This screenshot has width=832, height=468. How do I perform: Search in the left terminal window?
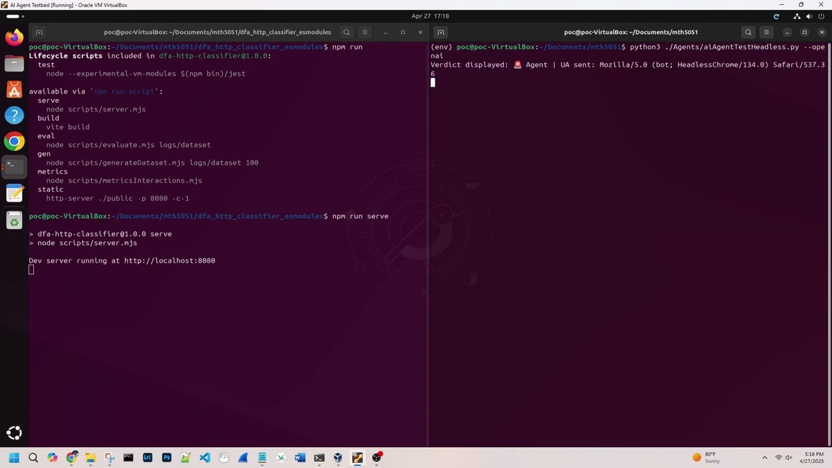tap(346, 32)
